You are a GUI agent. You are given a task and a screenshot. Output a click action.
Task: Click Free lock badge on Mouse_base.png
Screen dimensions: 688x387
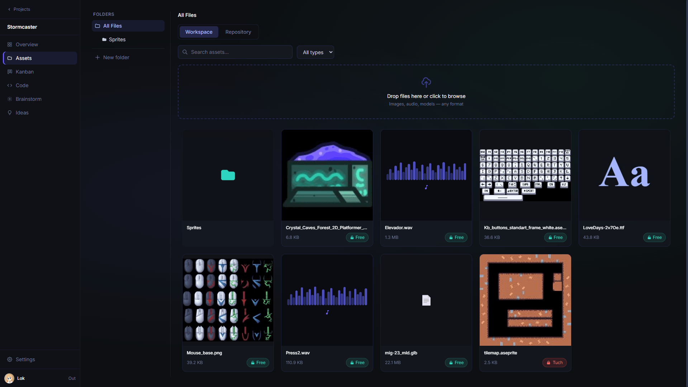[x=258, y=363]
